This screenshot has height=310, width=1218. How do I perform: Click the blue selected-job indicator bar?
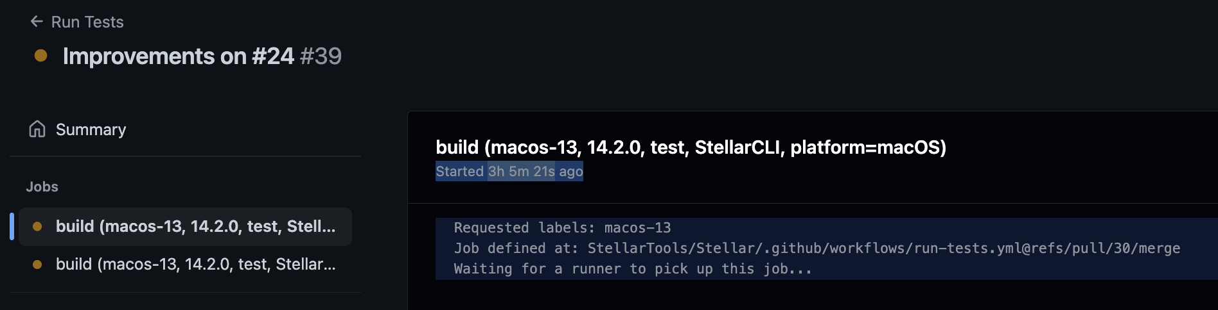(x=12, y=226)
